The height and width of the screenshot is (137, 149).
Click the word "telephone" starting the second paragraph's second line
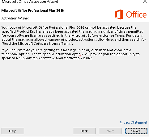(x=9, y=54)
